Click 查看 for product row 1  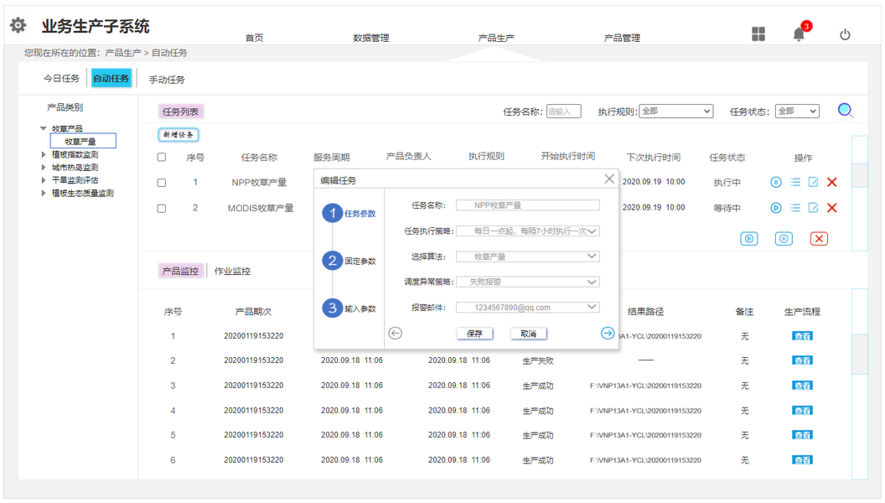coord(802,336)
